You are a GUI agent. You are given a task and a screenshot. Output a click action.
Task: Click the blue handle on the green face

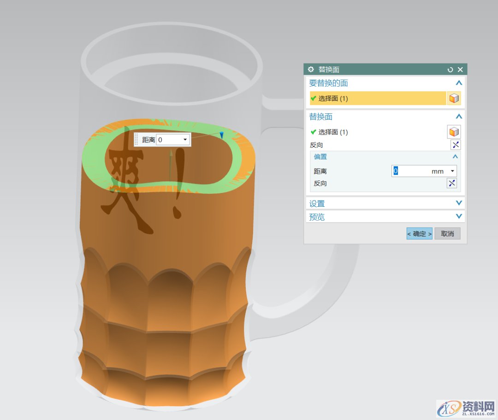221,135
